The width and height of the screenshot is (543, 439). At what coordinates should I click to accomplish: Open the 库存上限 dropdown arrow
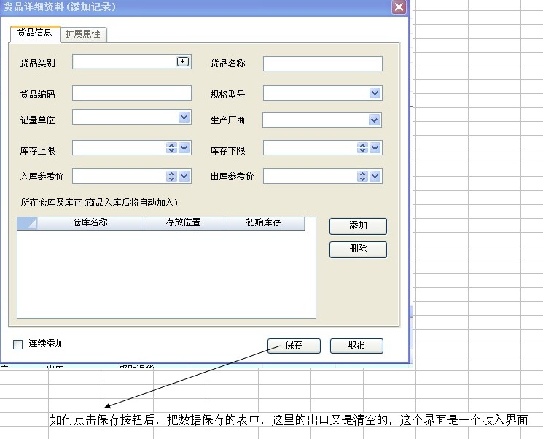(x=184, y=148)
